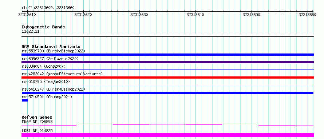Click the short nsv5710501 blue segment
This screenshot has width=324, height=139.
(x=25, y=100)
